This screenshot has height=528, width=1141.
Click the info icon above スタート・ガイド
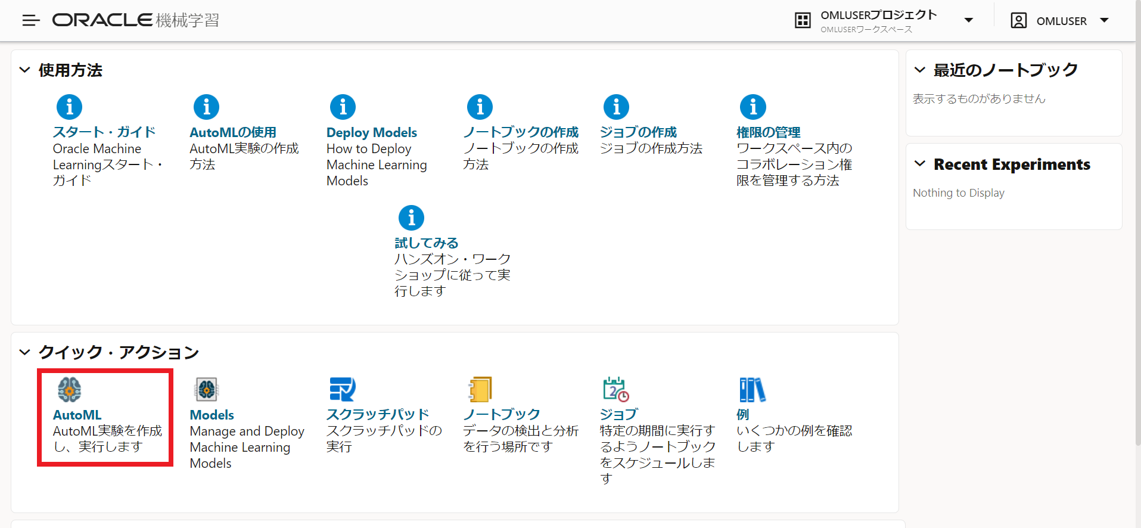coord(69,107)
